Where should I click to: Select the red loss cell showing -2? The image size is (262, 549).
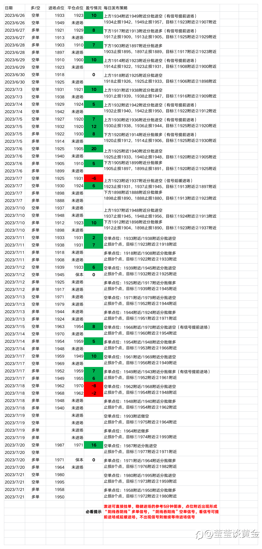point(94,393)
